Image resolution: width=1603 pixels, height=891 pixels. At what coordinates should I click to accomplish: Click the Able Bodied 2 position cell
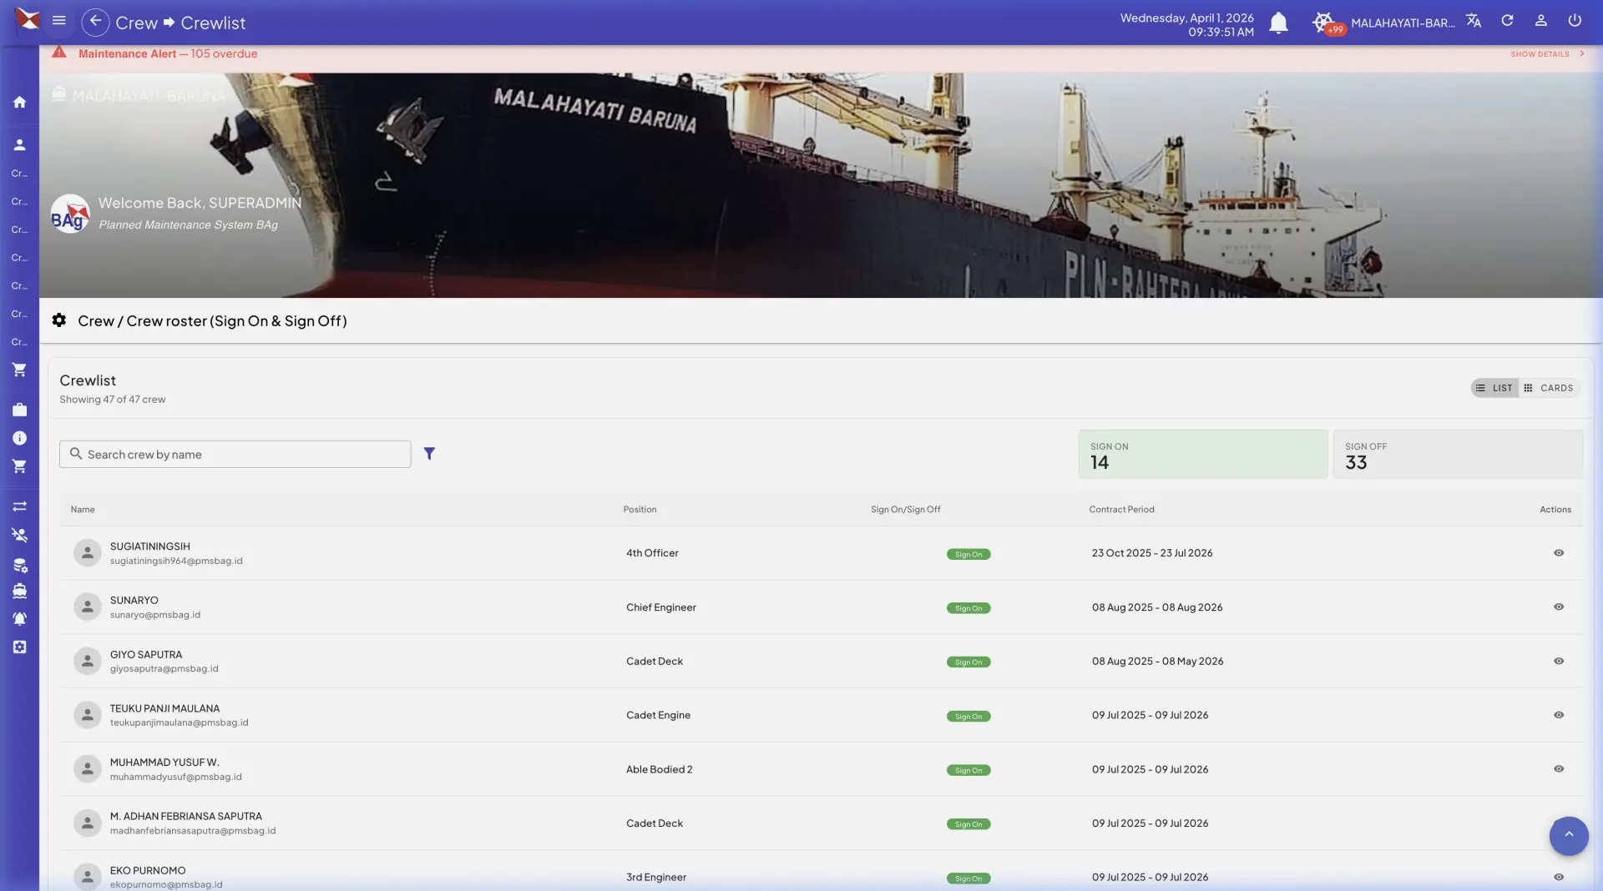(x=660, y=769)
